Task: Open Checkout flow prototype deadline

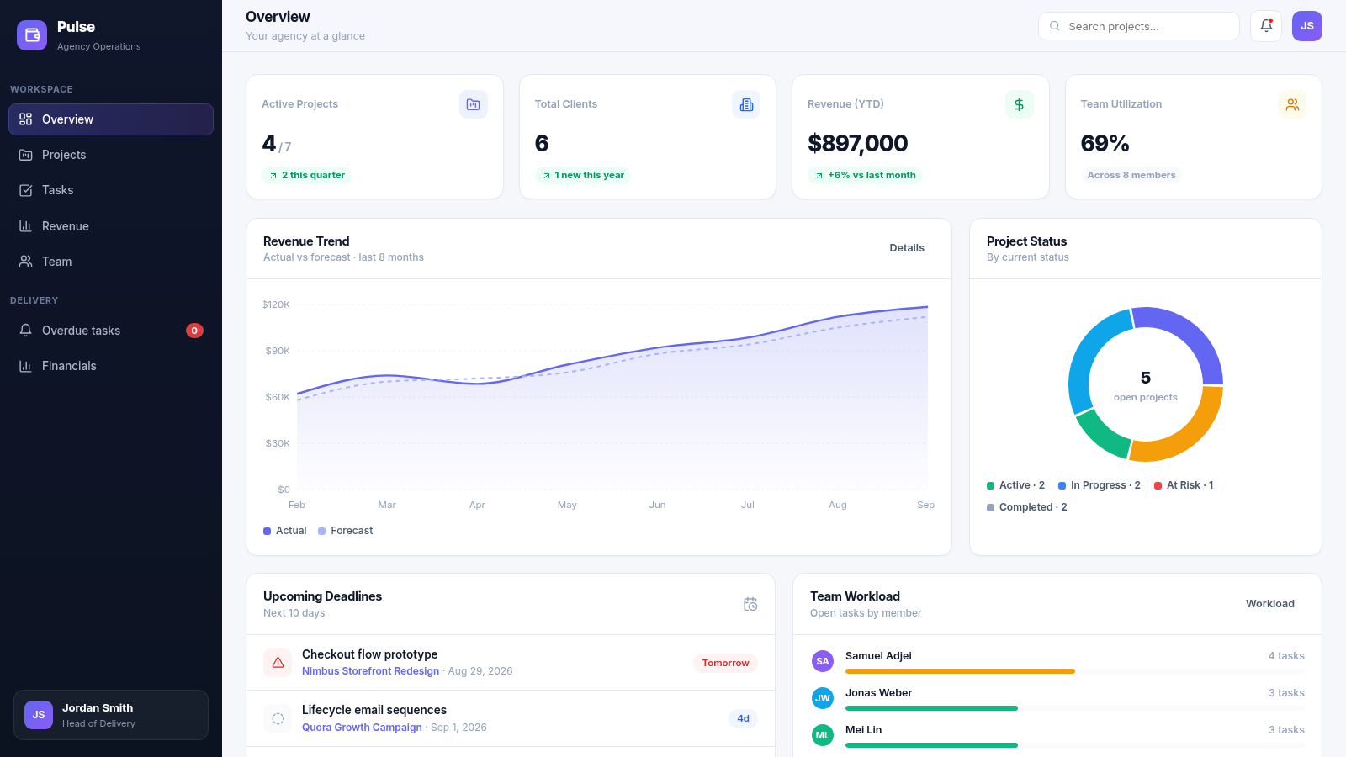Action: point(511,663)
